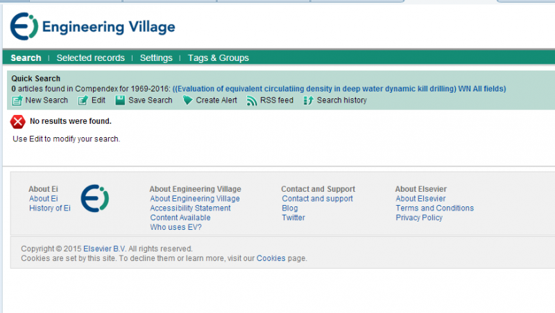The height and width of the screenshot is (313, 555).
Task: Open About Engineering Village footer link
Action: (195, 199)
